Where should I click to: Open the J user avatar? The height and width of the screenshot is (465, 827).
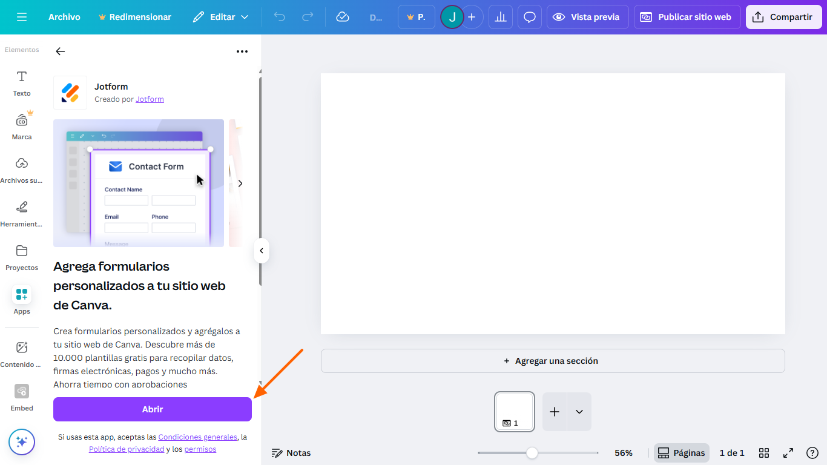tap(452, 17)
